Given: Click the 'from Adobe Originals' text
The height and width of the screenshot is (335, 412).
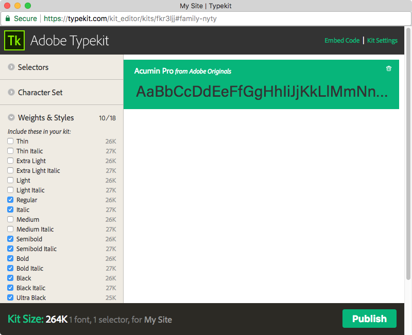Looking at the screenshot, I should pyautogui.click(x=203, y=72).
